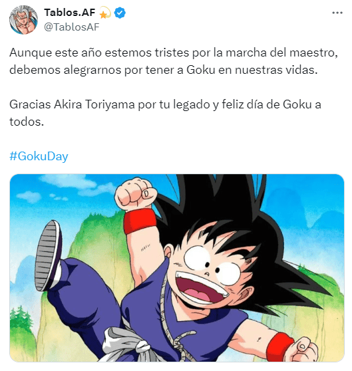
Task: Open the @TablosAF handle link
Action: pyautogui.click(x=71, y=27)
